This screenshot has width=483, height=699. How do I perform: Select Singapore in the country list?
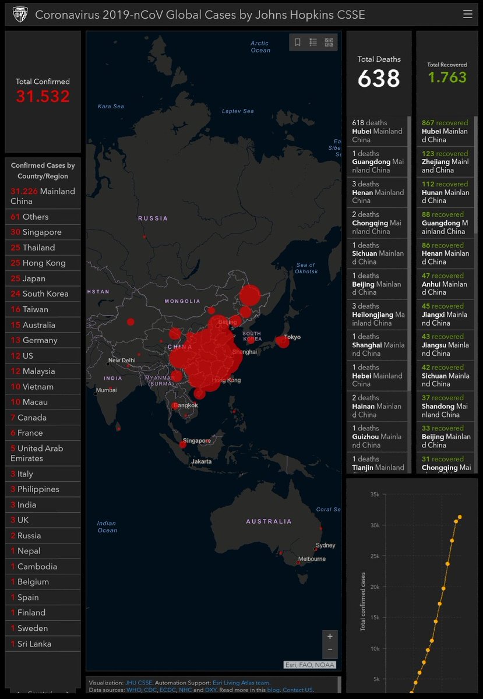click(43, 232)
